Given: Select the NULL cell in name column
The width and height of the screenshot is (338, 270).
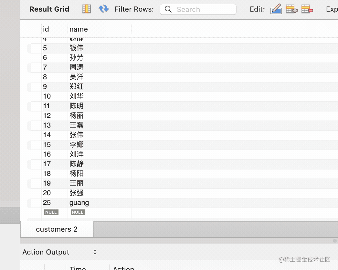Looking at the screenshot, I should click(78, 212).
